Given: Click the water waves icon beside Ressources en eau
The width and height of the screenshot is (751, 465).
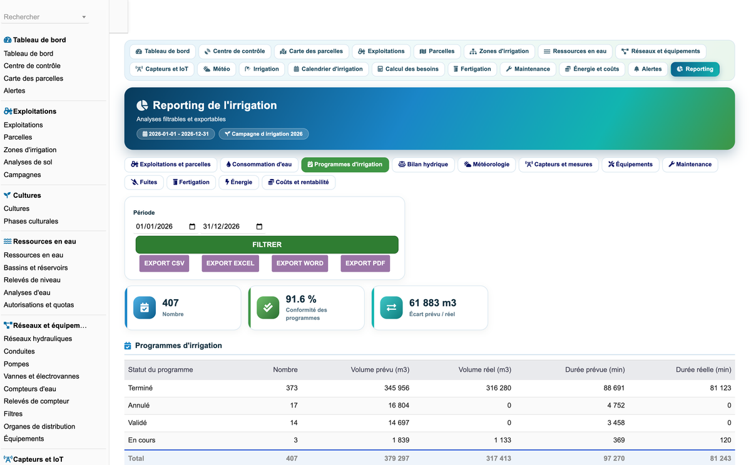Looking at the screenshot, I should pyautogui.click(x=8, y=241).
